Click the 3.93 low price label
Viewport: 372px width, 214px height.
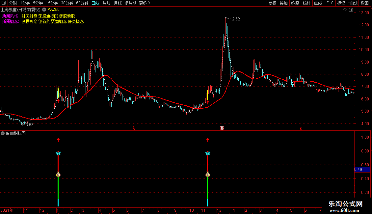pos(29,124)
